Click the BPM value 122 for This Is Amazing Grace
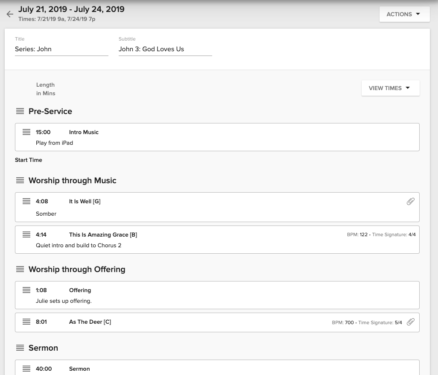The image size is (438, 375). [363, 234]
